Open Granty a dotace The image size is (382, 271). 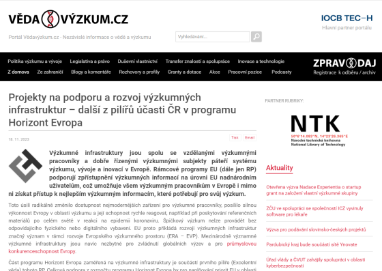pos(184,72)
